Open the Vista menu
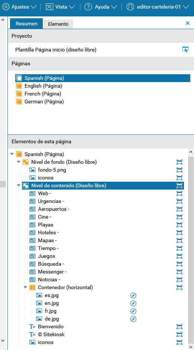 tap(60, 7)
